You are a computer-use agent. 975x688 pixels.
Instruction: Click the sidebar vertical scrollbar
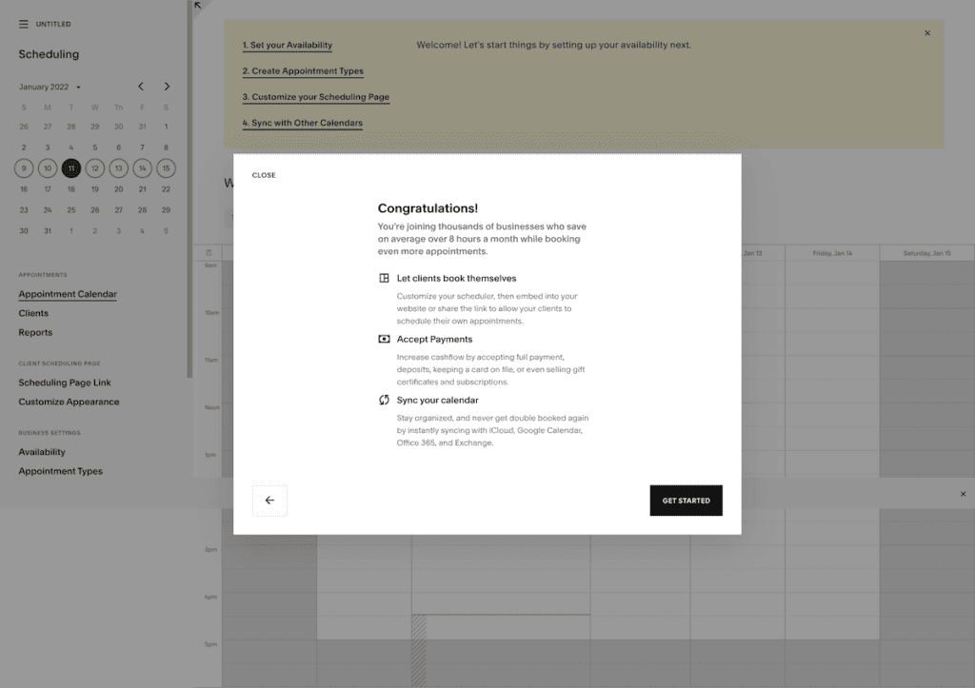(189, 189)
